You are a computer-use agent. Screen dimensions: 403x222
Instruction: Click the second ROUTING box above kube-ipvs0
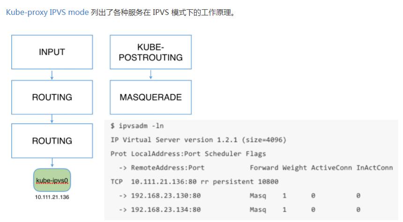click(52, 141)
